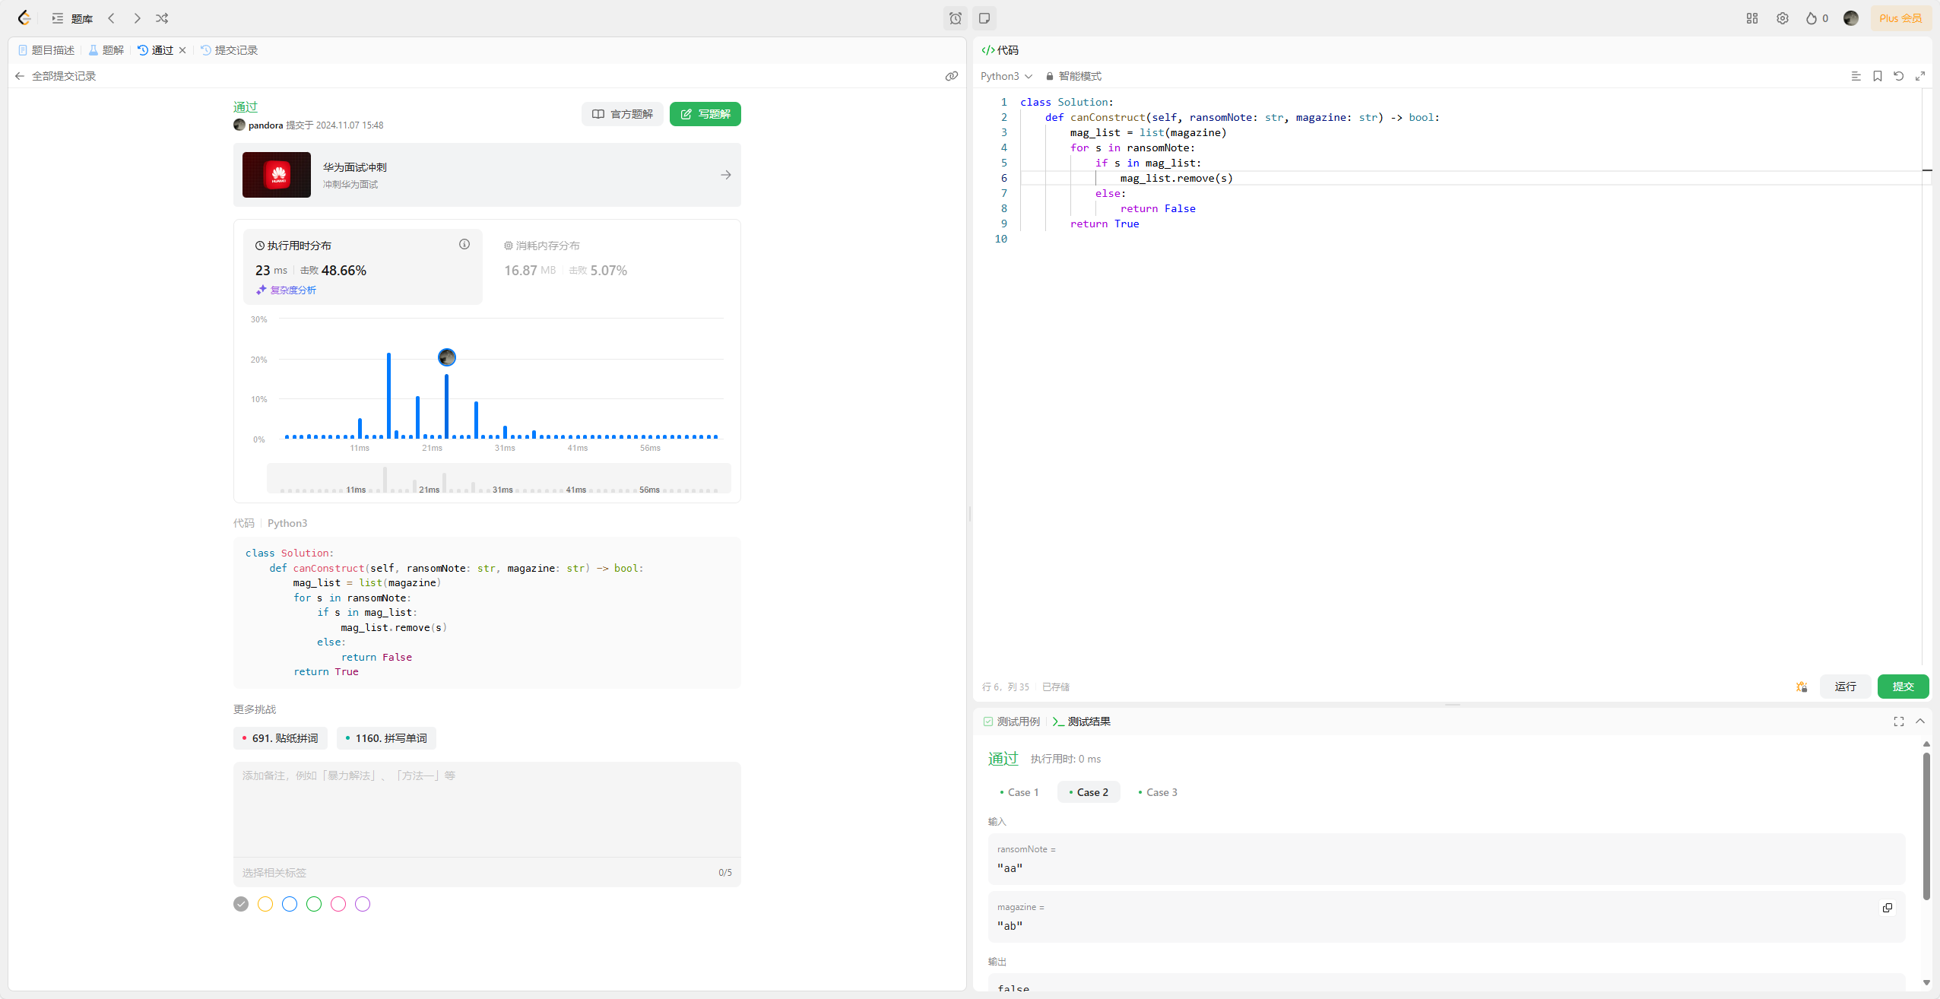
Task: Format code using the align icon
Action: 1856,76
